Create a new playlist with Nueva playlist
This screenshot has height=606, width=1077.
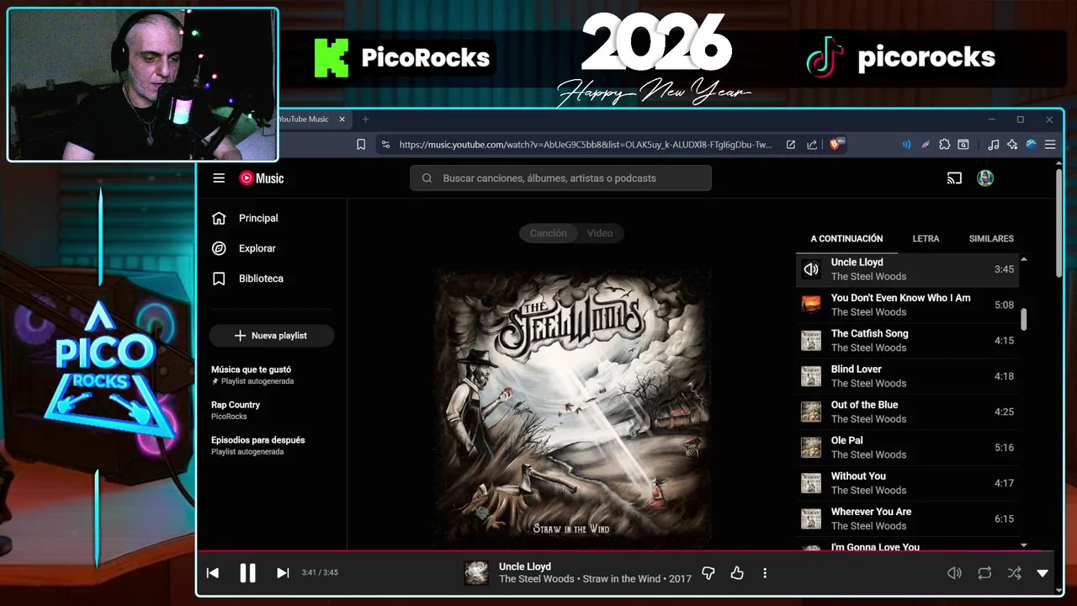click(x=272, y=336)
